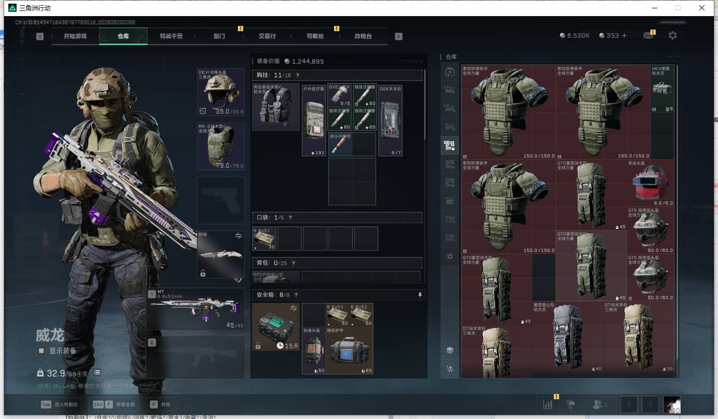Image resolution: width=718 pixels, height=419 pixels.
Task: Add currency with the plus beside 353
Action: (624, 35)
